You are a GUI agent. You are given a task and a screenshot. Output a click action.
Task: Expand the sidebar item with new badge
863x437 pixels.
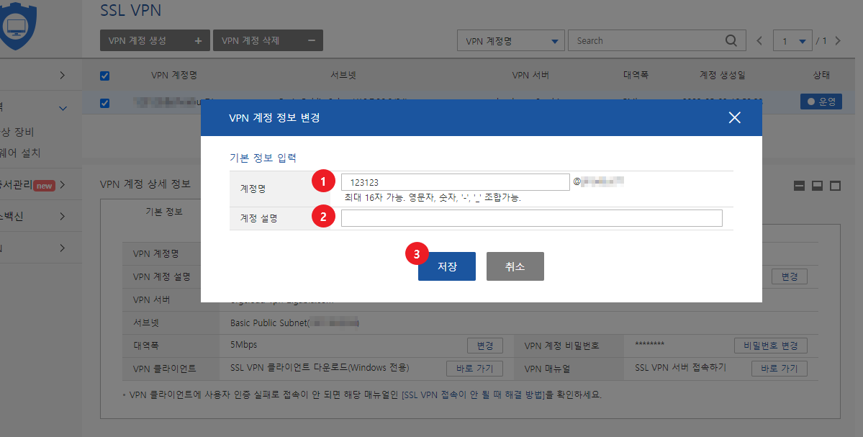pos(62,185)
